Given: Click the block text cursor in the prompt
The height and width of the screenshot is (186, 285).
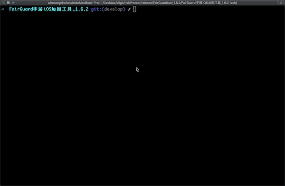Looking at the screenshot, I should pyautogui.click(x=134, y=9).
